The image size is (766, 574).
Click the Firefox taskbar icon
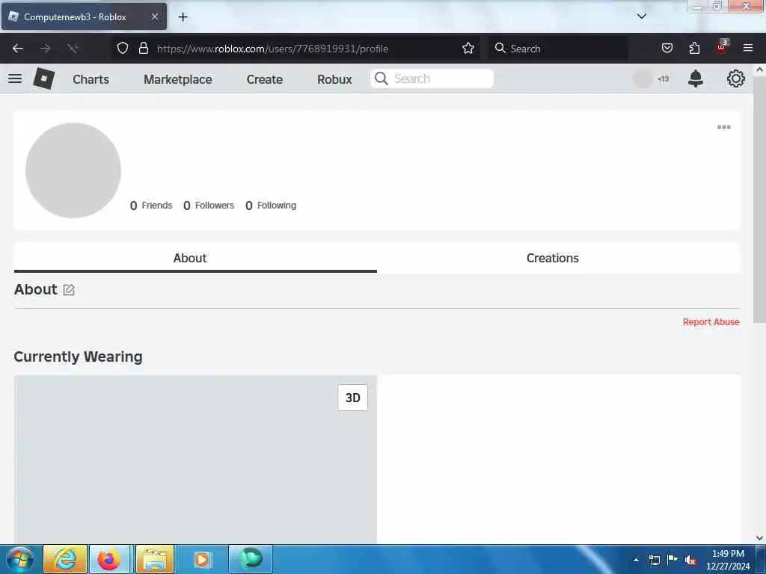[111, 559]
